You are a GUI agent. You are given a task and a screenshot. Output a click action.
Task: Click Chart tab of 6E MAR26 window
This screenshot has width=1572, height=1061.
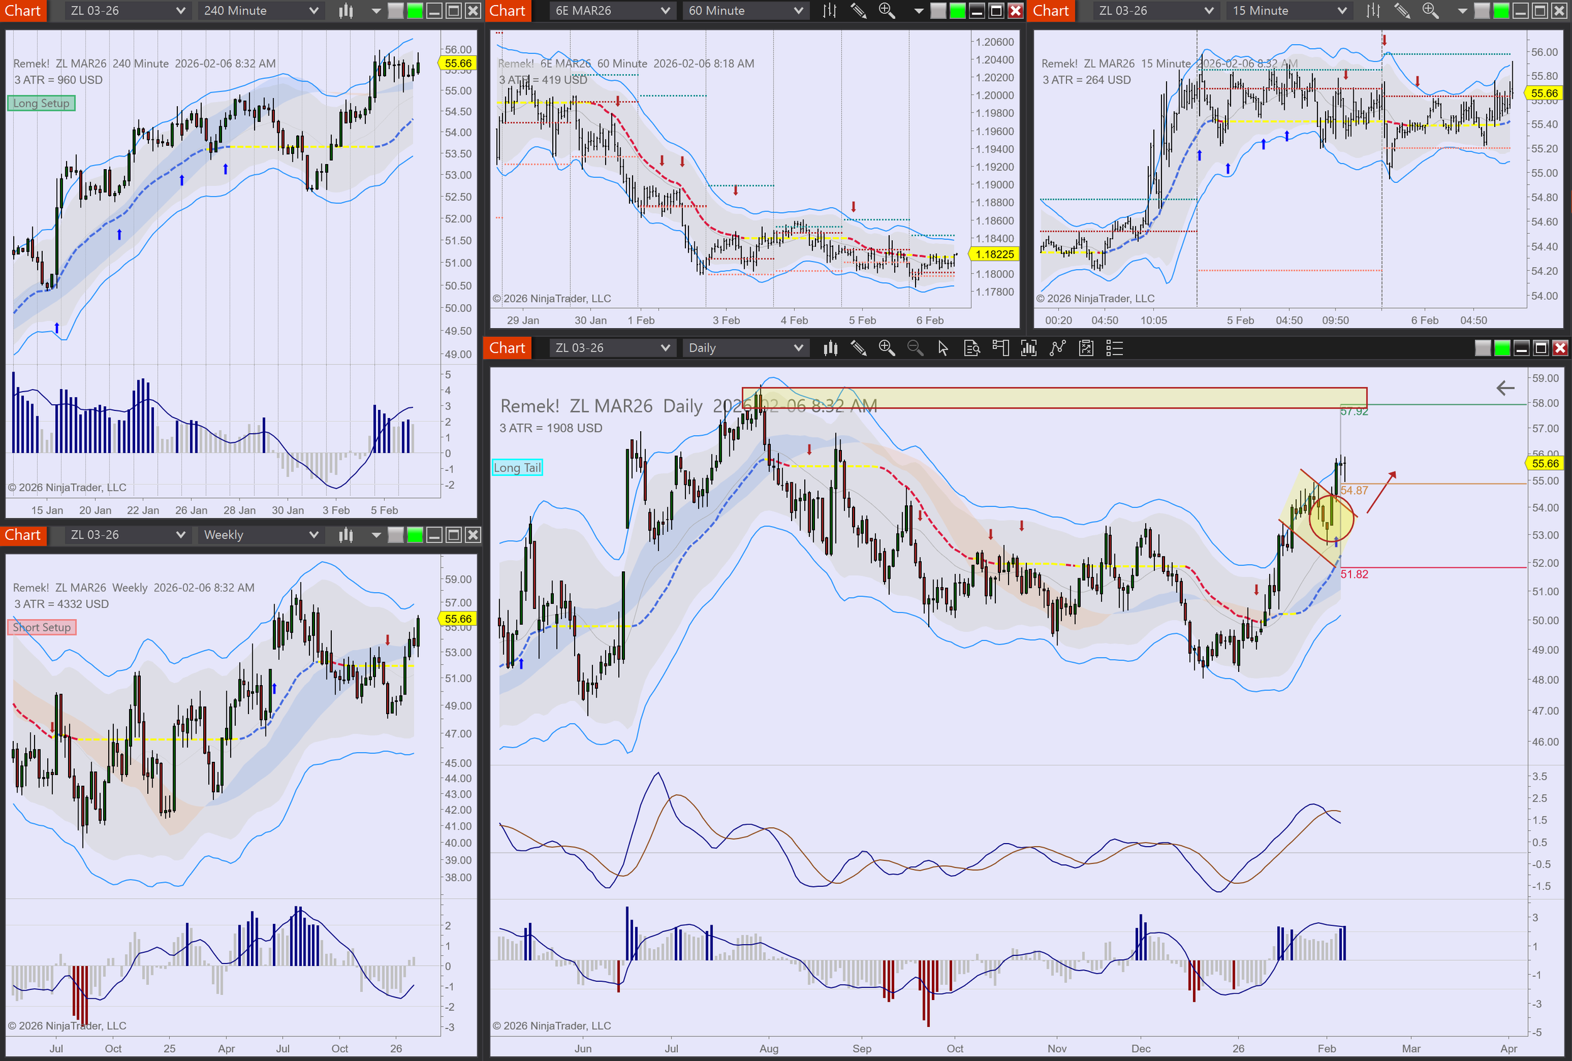507,11
